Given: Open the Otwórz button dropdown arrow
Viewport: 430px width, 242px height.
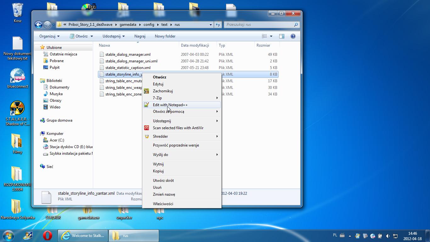Looking at the screenshot, I should pos(92,36).
